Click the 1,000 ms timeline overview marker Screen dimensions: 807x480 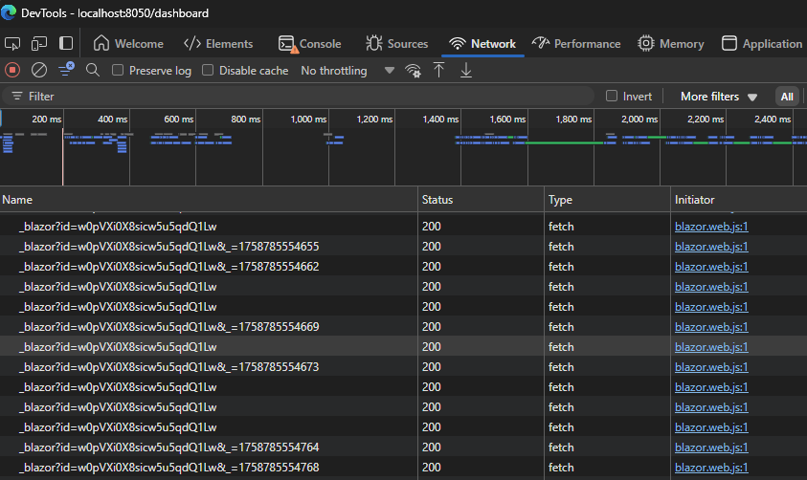click(308, 120)
